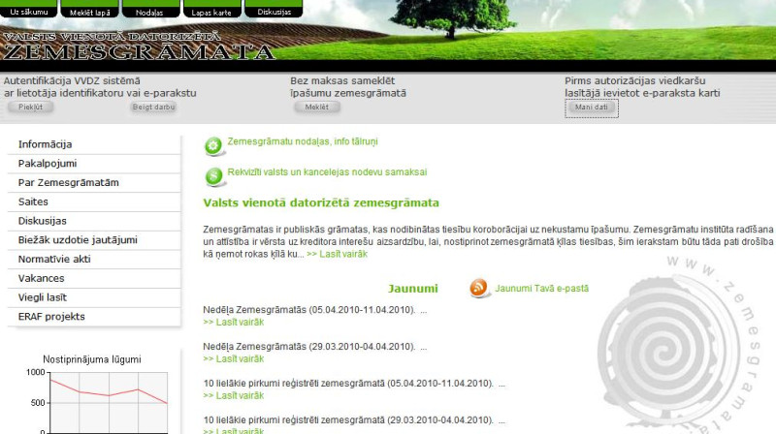
Task: Click the green dollar icon for Rekvizīti
Action: 214,176
